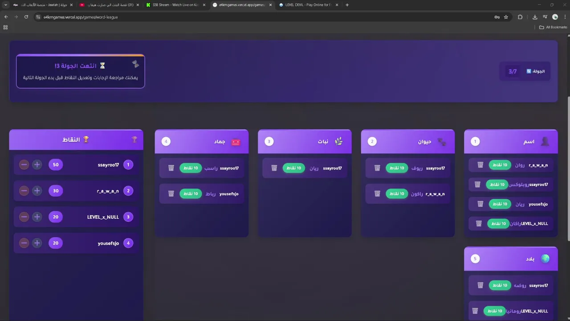Toggle 10 نقاط badge for روضه

(500, 285)
